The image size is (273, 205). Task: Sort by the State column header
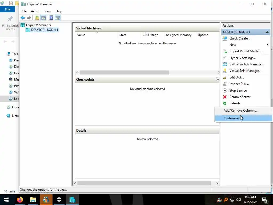point(129,35)
